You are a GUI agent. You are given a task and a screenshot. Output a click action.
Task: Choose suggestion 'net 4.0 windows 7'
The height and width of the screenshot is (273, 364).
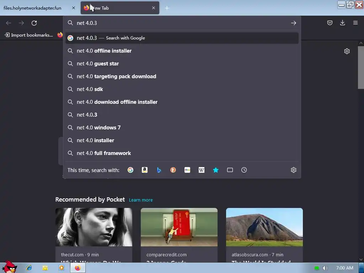pos(182,128)
